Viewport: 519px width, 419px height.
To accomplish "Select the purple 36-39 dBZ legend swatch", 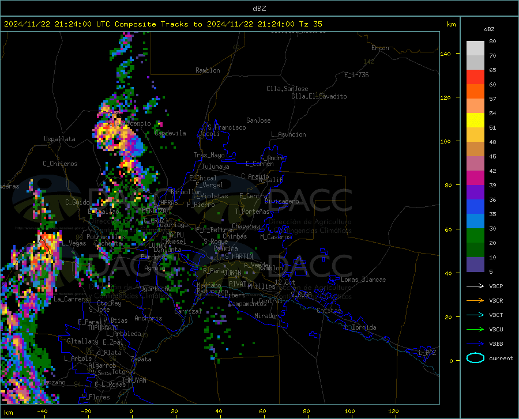I will tap(475, 192).
